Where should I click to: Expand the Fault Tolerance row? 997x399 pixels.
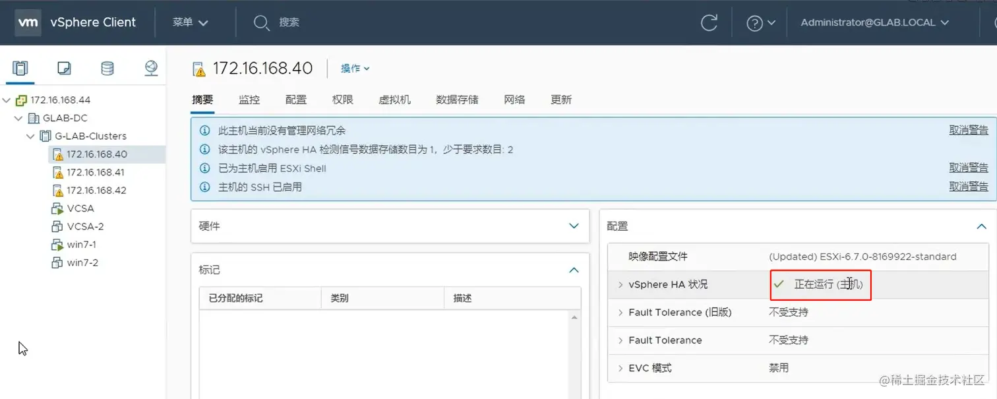click(620, 340)
